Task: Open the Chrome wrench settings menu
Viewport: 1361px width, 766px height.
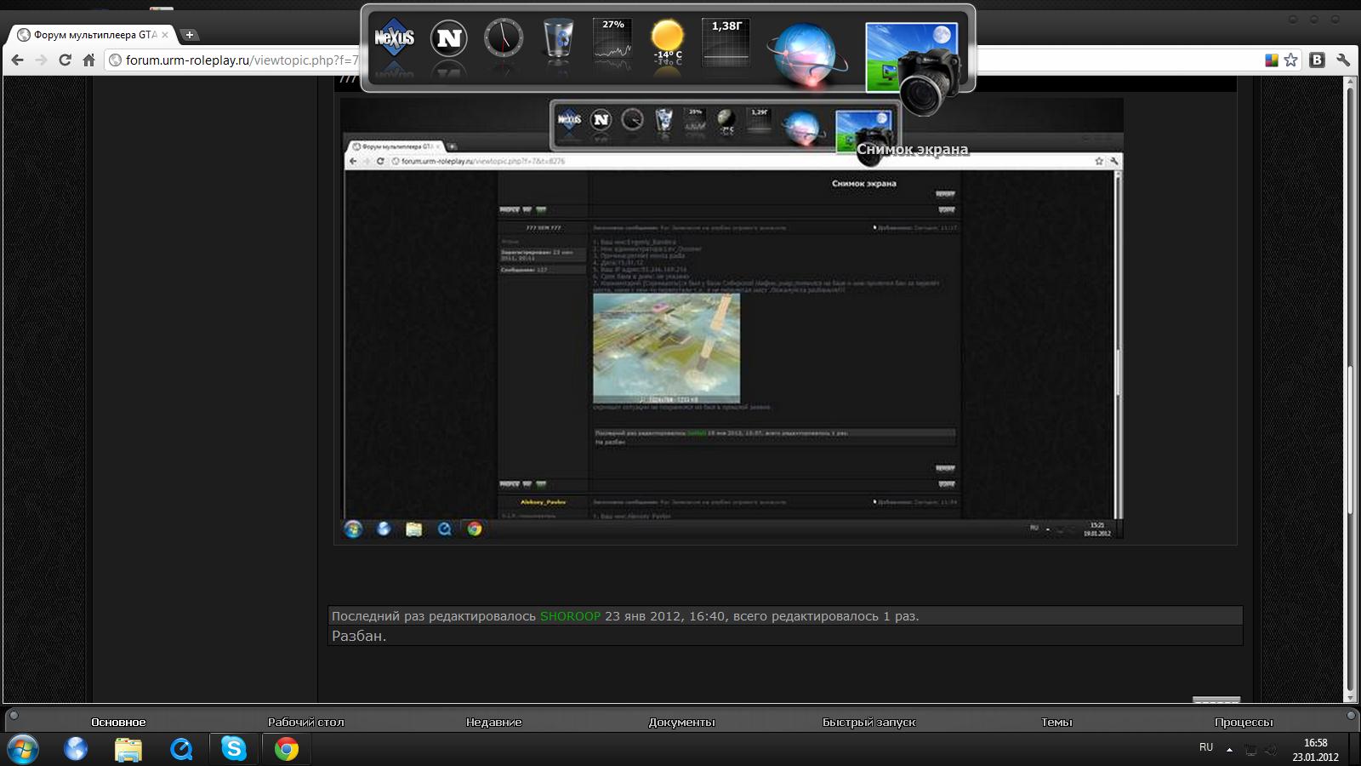Action: pyautogui.click(x=1343, y=60)
